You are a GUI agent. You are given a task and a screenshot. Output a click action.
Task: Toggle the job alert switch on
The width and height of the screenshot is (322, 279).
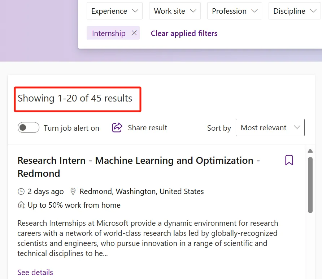coord(29,127)
